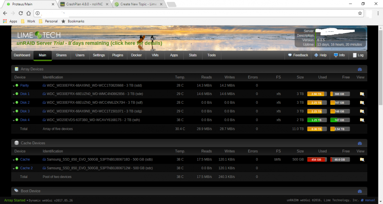Open the system Log
The width and height of the screenshot is (383, 204).
358,55
